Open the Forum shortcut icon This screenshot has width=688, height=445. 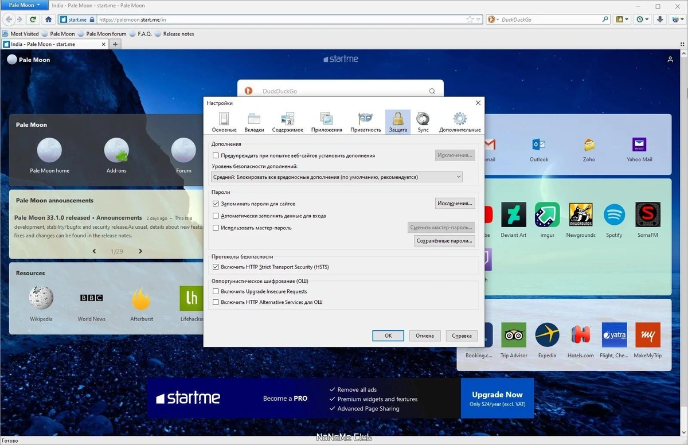(183, 150)
